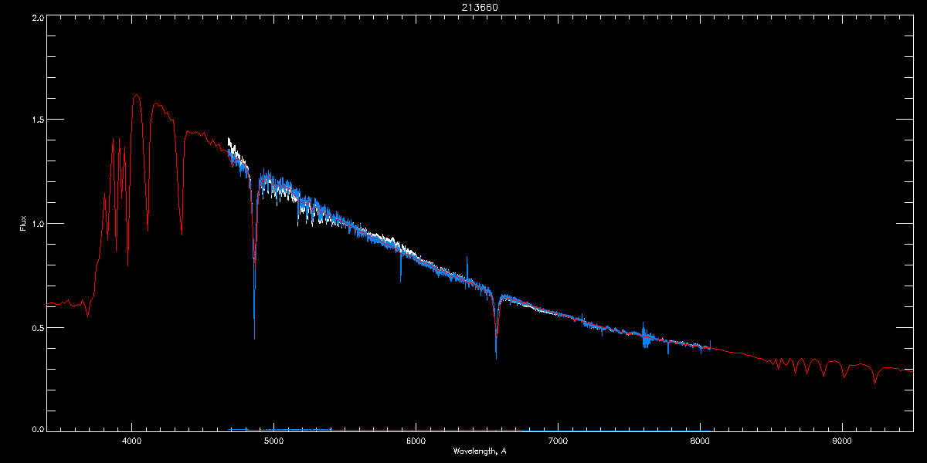Click the 'Wavelength, A' axis label
927x463 pixels.
(479, 451)
